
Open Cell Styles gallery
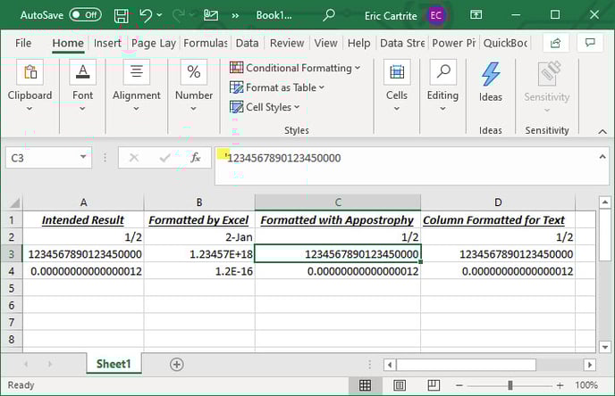pos(265,107)
